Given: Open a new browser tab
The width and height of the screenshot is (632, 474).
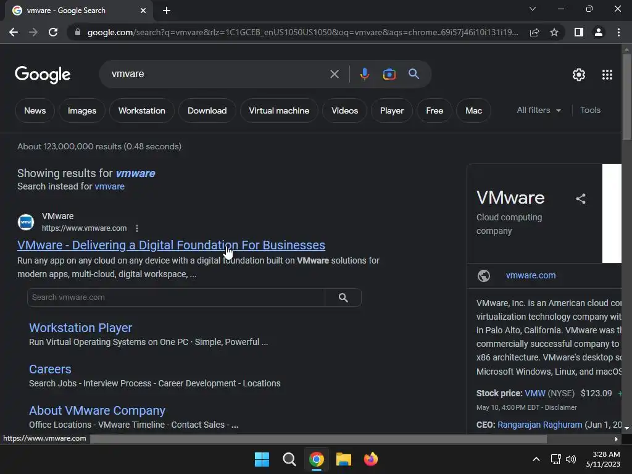Looking at the screenshot, I should point(167,10).
